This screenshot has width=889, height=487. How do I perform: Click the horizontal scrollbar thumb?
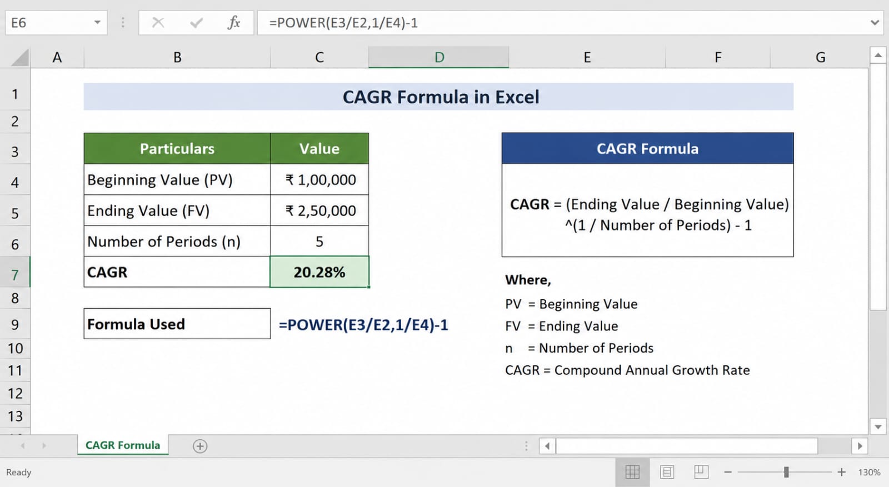click(x=687, y=446)
